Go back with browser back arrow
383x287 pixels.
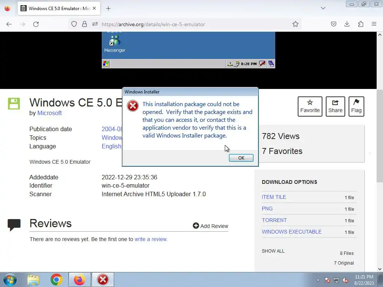[x=9, y=24]
